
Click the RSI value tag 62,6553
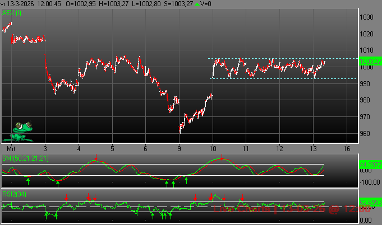coord(371,203)
